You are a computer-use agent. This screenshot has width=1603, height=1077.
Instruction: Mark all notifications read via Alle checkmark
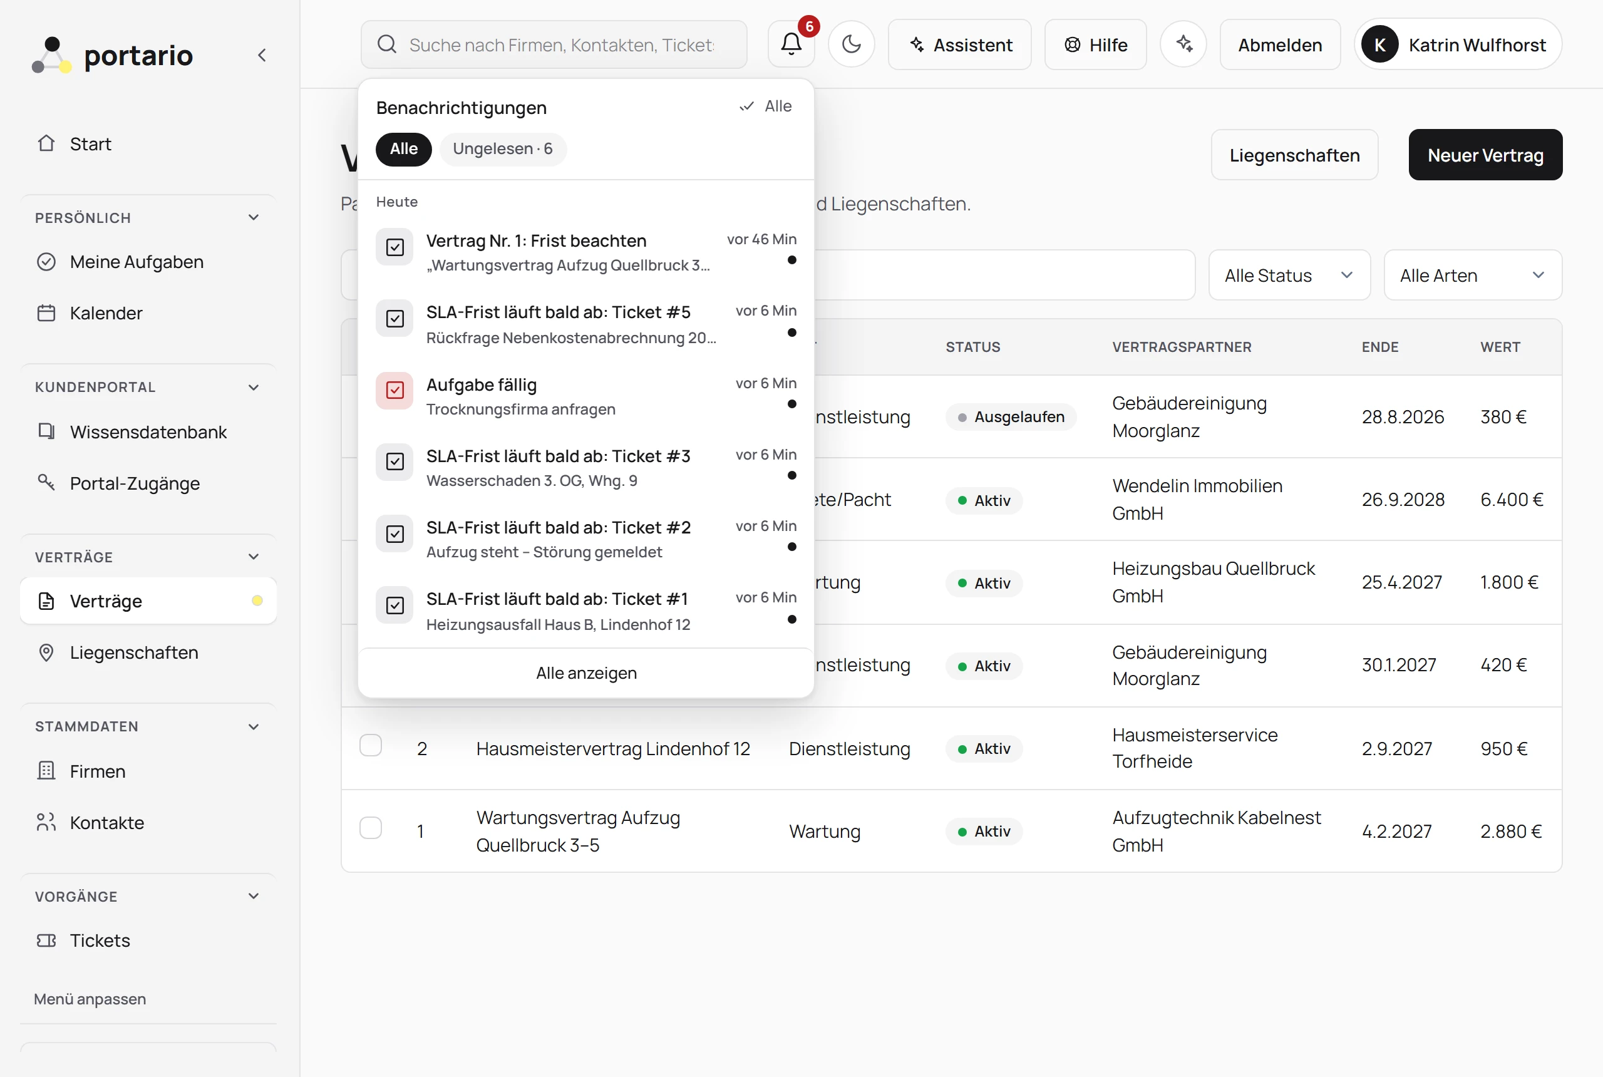click(x=766, y=106)
